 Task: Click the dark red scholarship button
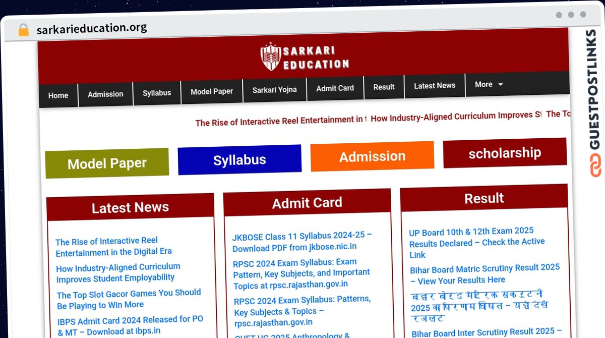[x=505, y=153]
